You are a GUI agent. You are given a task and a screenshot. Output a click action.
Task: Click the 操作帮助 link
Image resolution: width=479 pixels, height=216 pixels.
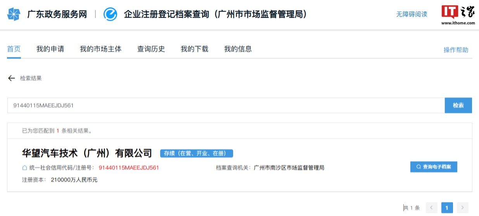[456, 50]
